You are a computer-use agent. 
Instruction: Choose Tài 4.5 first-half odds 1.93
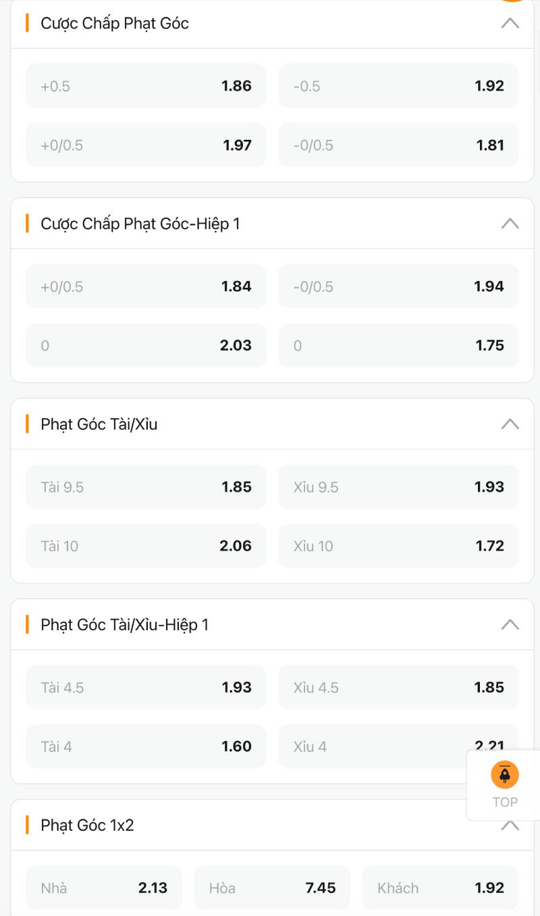(x=146, y=688)
